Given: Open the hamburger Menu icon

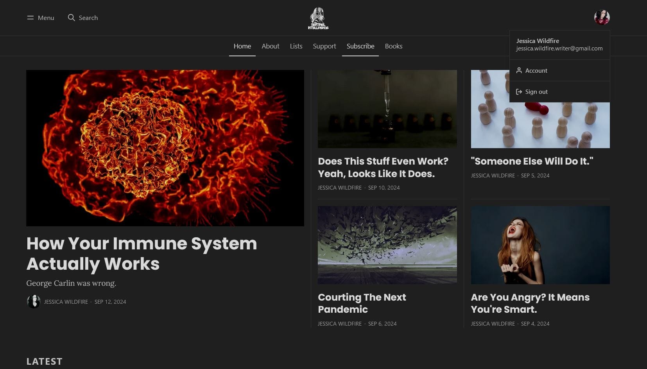Looking at the screenshot, I should [x=30, y=18].
